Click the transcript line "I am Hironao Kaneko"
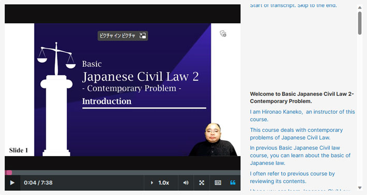This screenshot has width=367, height=195. tap(302, 115)
